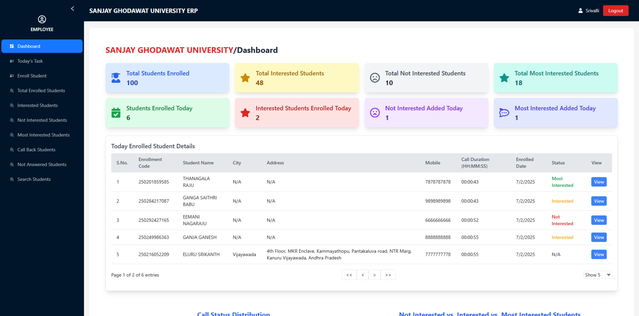Click the Search Students sidebar icon
This screenshot has height=316, width=639.
(x=12, y=179)
